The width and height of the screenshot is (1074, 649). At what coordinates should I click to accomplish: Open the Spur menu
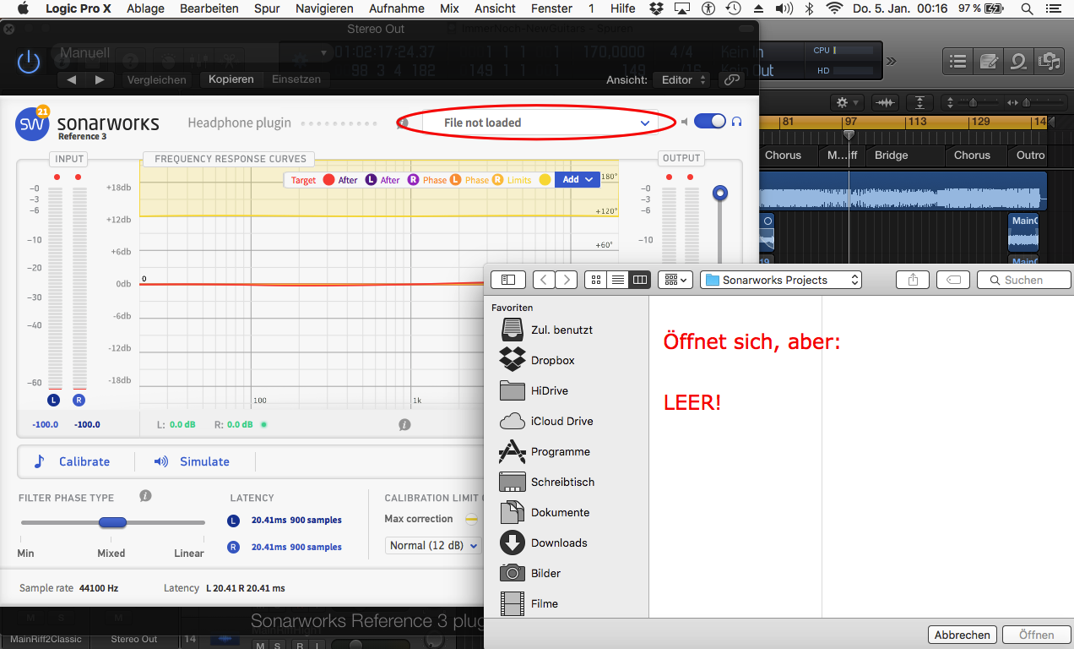(x=267, y=8)
